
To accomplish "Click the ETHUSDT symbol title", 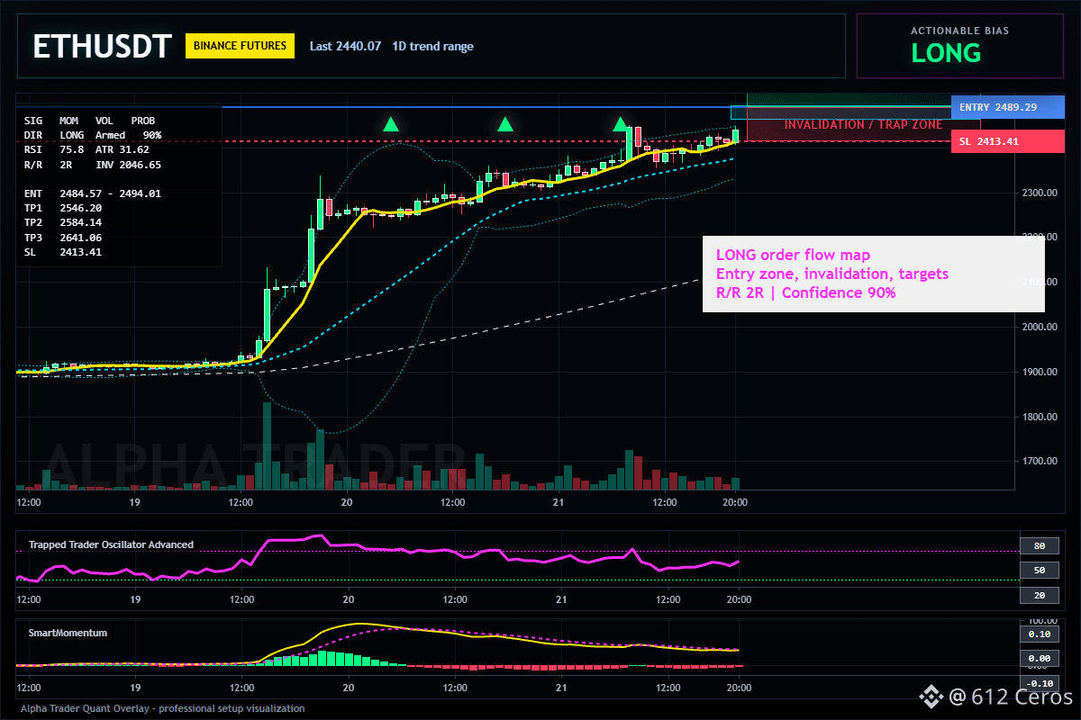I will coord(101,47).
